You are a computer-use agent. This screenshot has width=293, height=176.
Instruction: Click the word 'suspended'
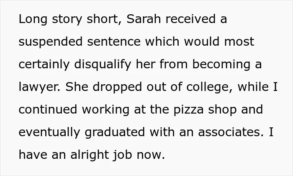(x=51, y=42)
